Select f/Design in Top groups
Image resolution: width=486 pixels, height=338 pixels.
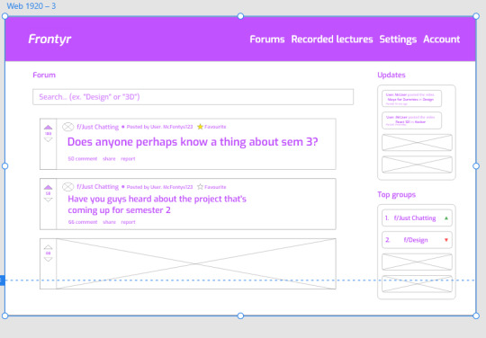417,240
